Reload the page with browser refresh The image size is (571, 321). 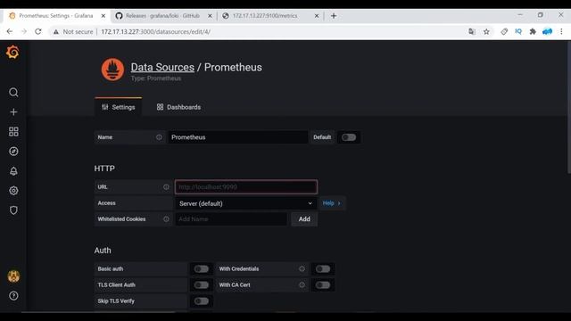point(38,32)
